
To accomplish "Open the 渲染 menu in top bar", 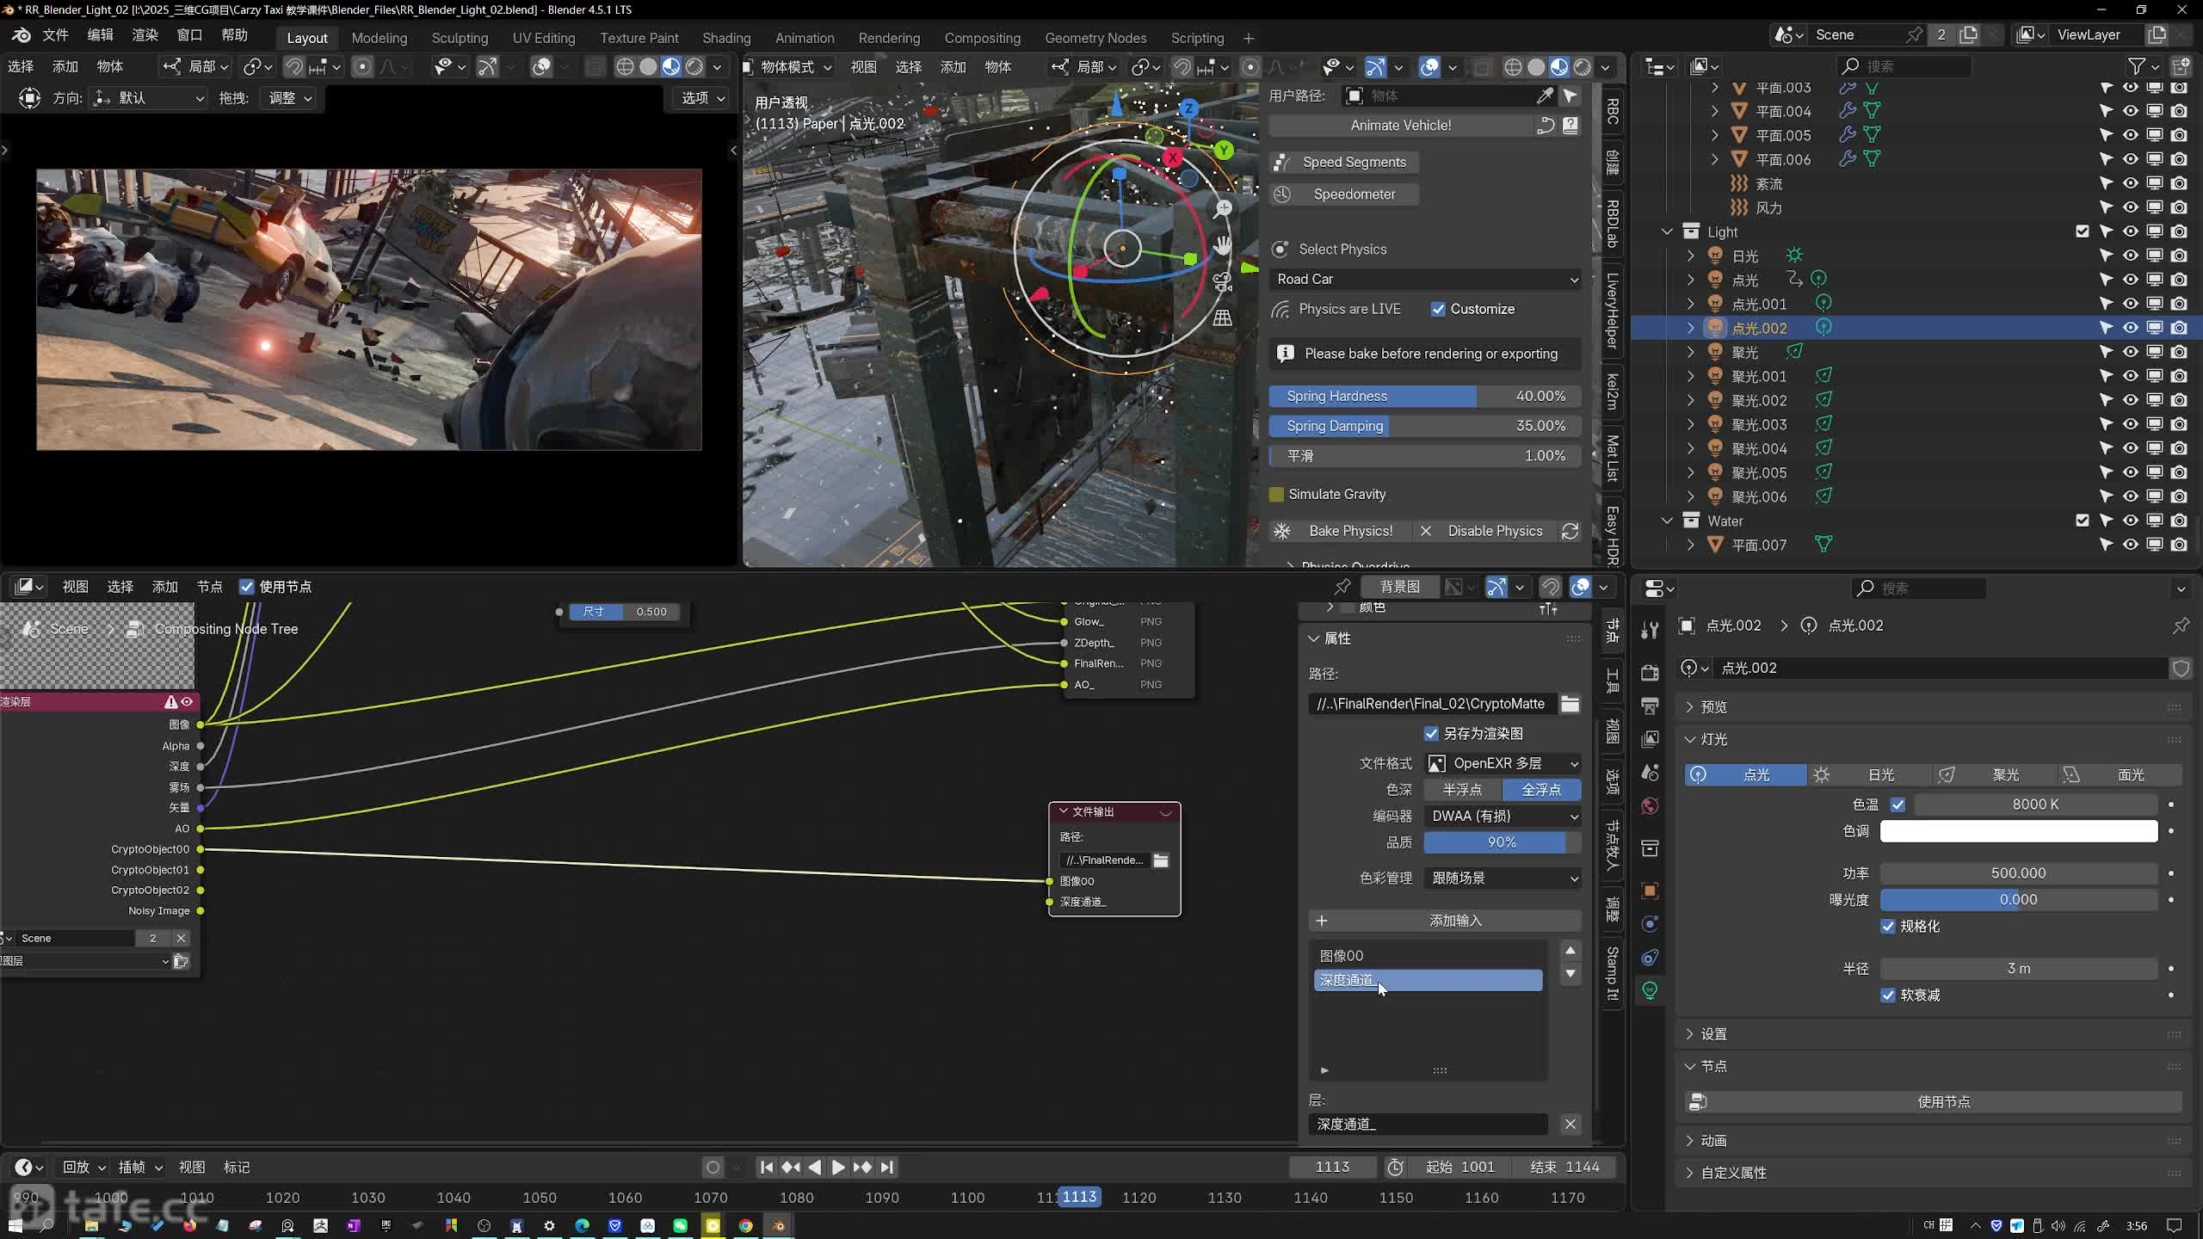I will [x=145, y=34].
